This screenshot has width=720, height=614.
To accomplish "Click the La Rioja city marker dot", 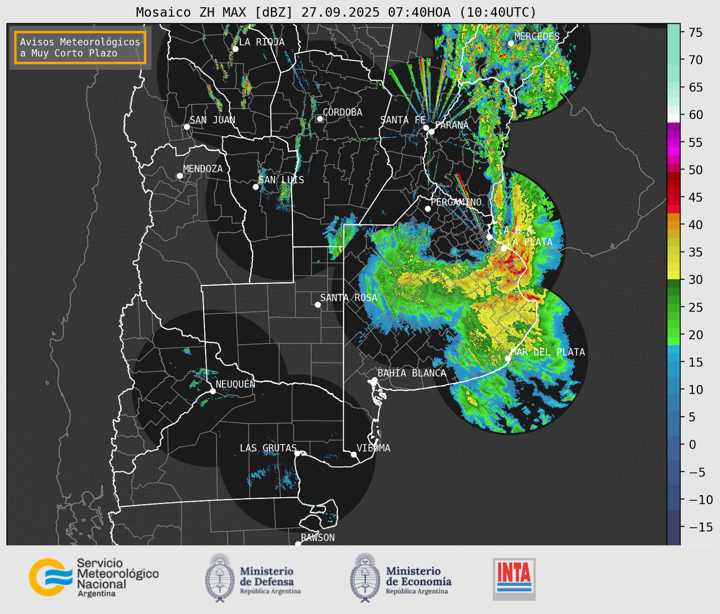I will tap(235, 49).
